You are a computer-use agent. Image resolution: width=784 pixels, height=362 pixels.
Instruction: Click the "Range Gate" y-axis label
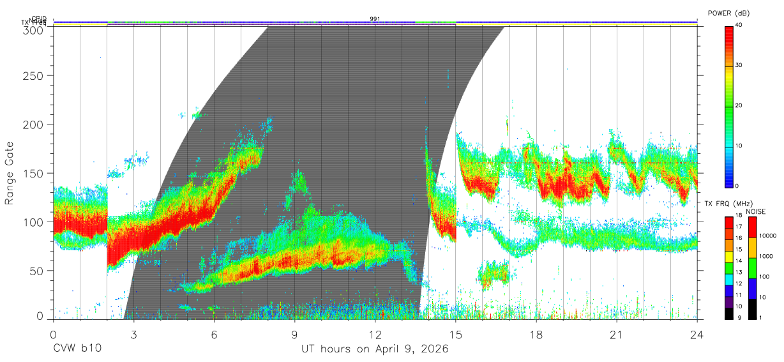click(x=10, y=174)
